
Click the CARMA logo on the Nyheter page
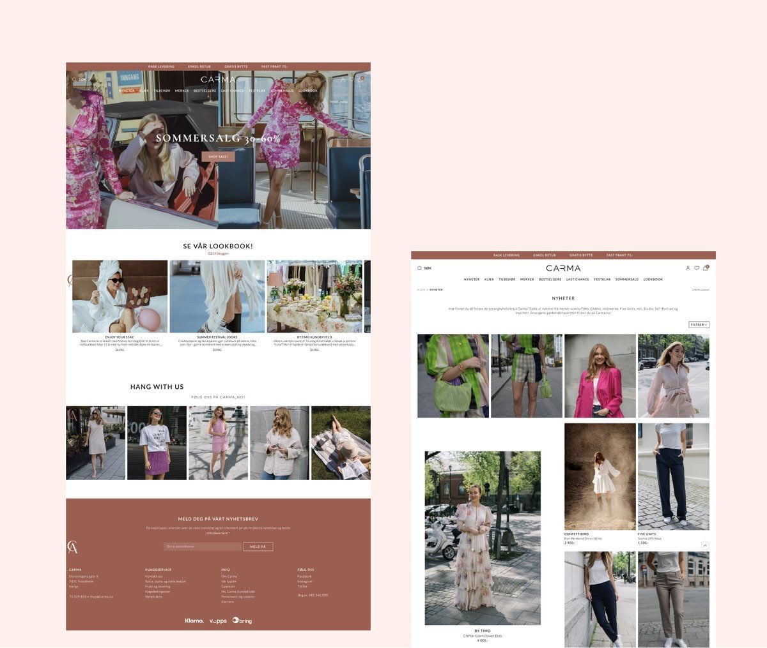click(563, 268)
